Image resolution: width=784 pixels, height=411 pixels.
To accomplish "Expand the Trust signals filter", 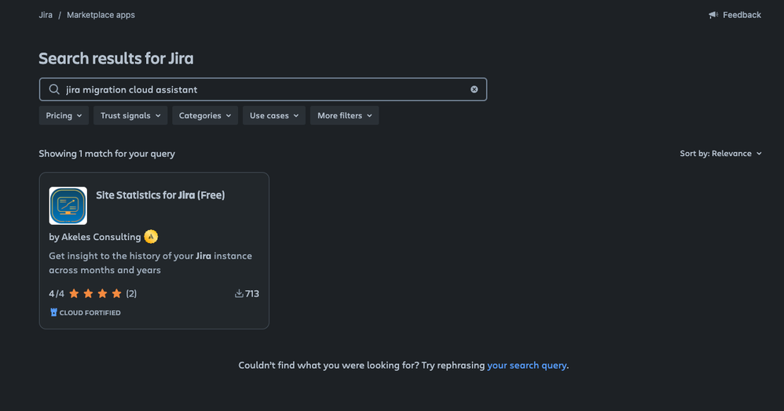I will point(130,115).
